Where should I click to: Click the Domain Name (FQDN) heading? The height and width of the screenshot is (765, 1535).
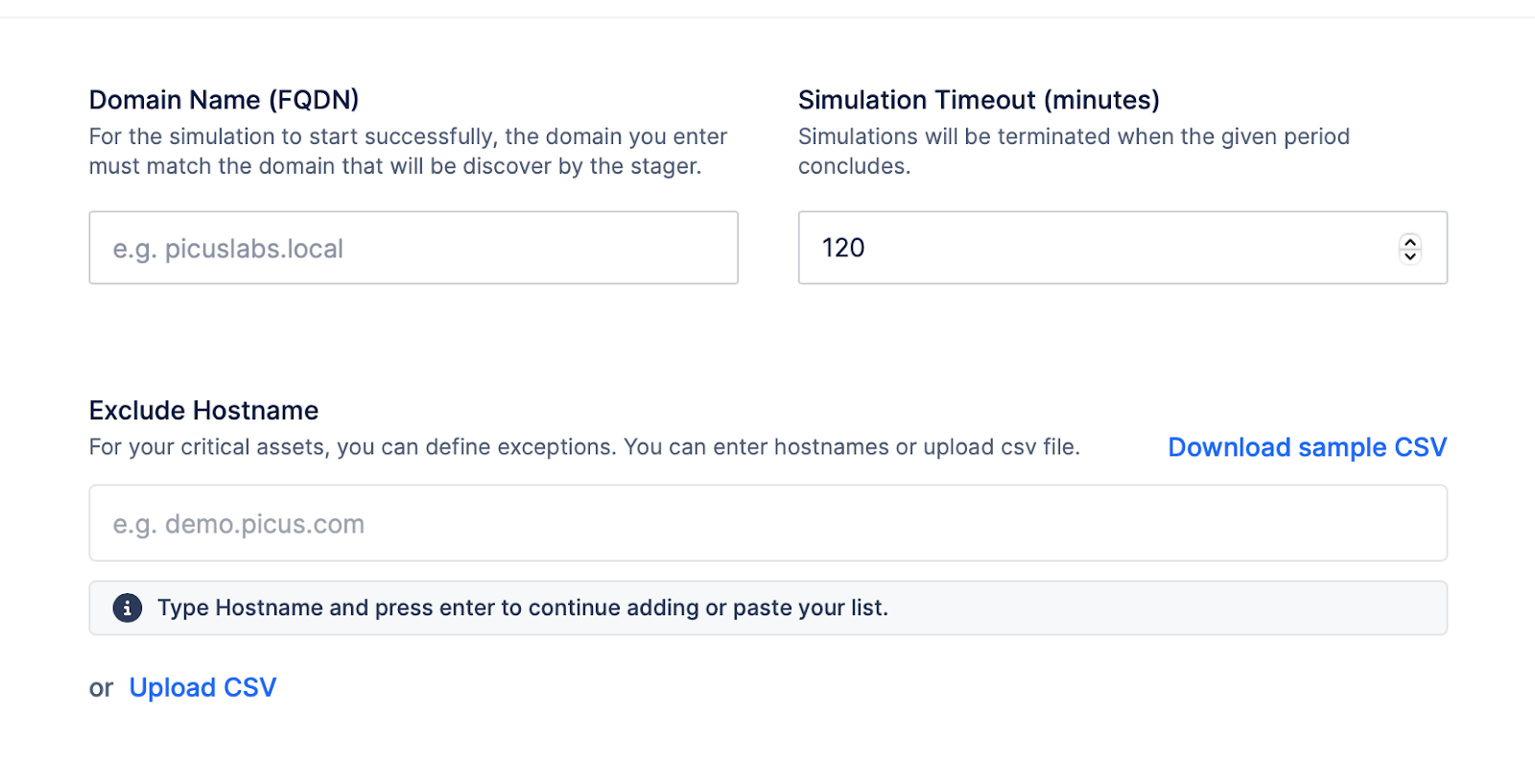[224, 100]
